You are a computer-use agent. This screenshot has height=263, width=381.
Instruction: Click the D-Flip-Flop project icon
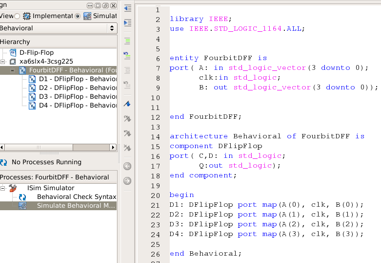(x=13, y=53)
